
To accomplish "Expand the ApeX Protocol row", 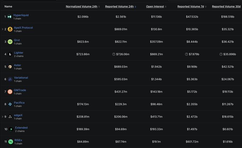I will 2,29.
